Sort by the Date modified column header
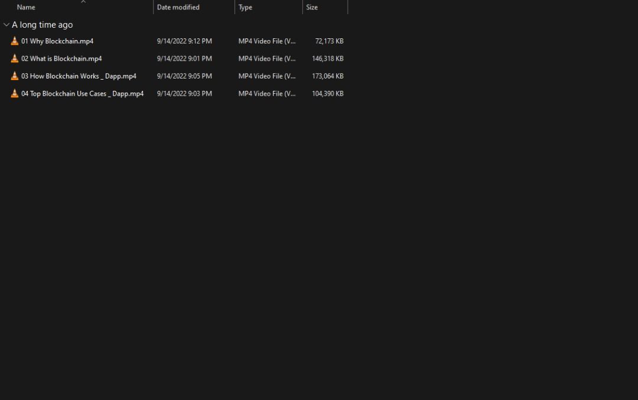Image resolution: width=638 pixels, height=400 pixels. coord(178,8)
